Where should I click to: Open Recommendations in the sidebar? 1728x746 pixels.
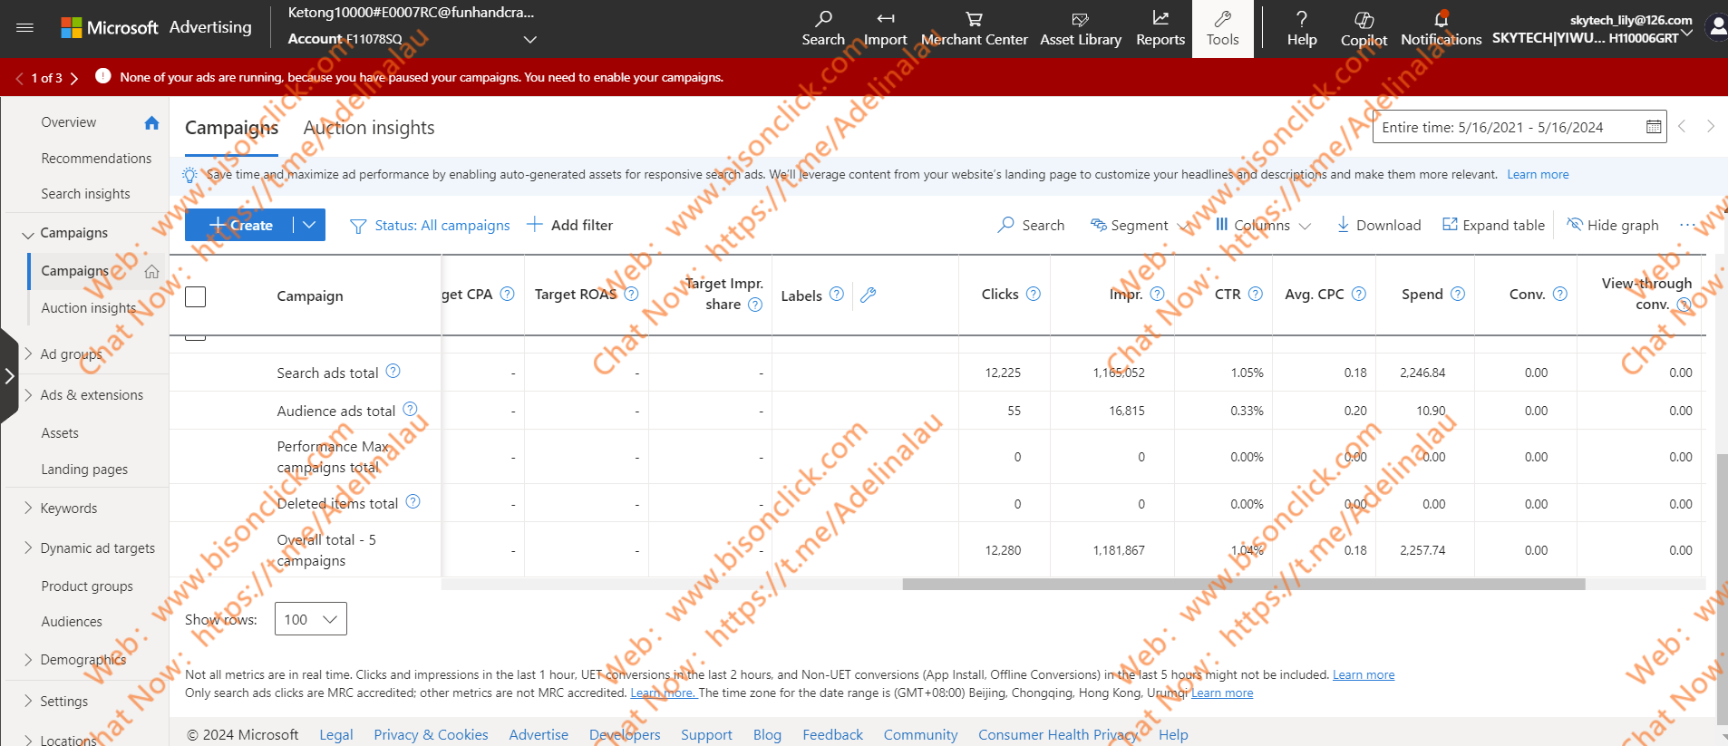coord(96,159)
